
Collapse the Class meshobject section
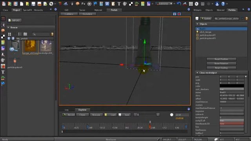(197, 73)
